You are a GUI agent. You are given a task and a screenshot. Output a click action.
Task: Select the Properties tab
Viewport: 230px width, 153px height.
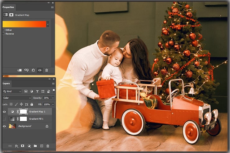tap(9, 7)
